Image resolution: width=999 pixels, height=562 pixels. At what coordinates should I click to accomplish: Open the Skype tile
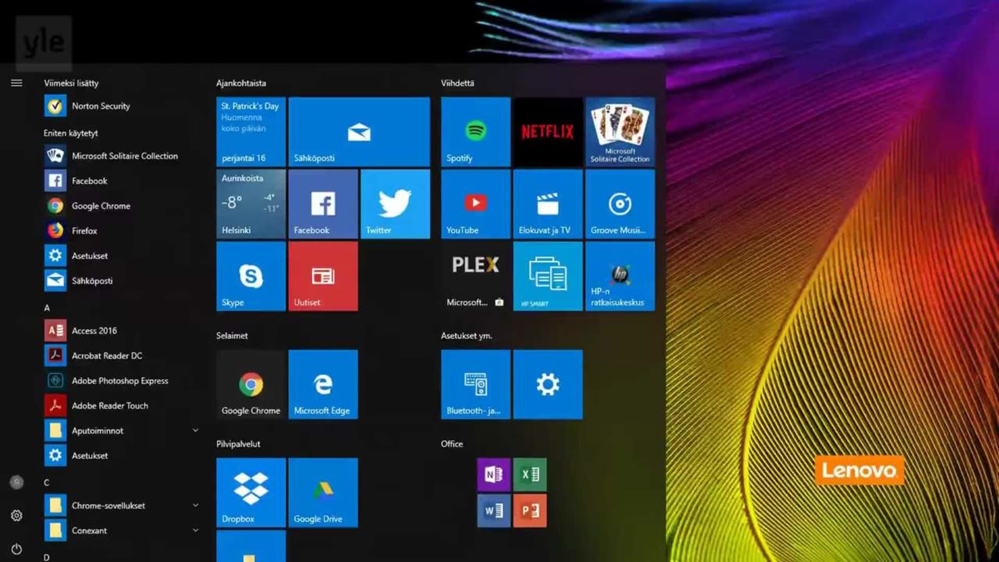tap(251, 276)
